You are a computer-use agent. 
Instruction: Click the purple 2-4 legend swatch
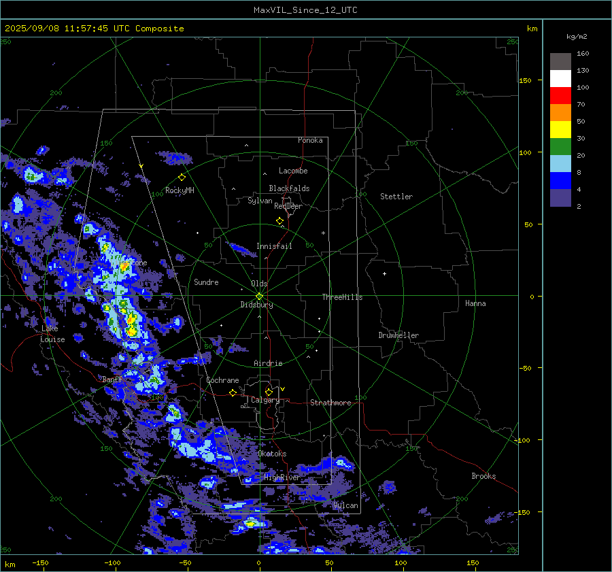pos(560,198)
